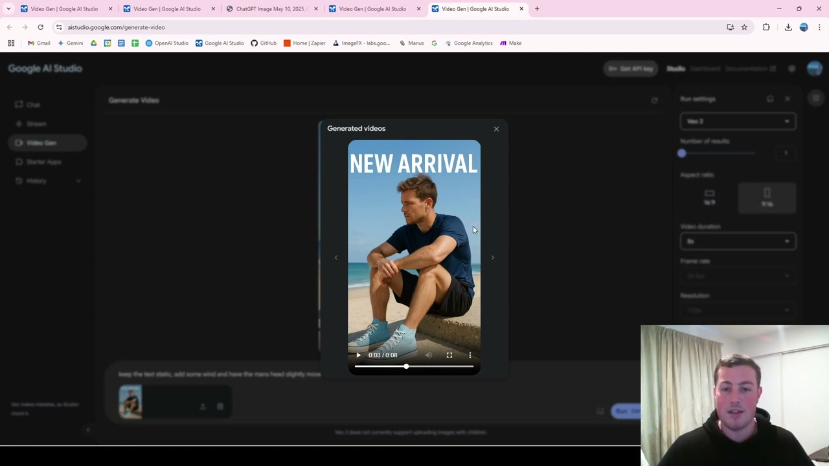Open Starter Apps in the sidebar
Image resolution: width=829 pixels, height=466 pixels.
click(47, 162)
